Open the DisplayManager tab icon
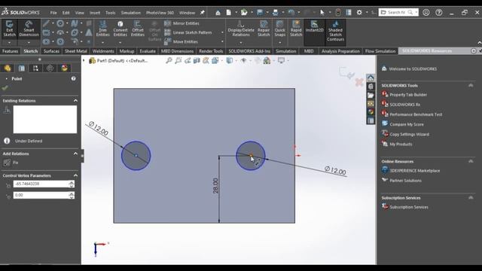The image size is (482, 271). [64, 68]
